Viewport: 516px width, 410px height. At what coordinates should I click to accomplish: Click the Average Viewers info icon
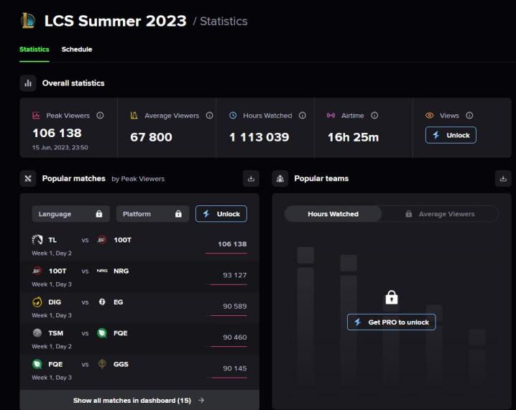point(209,116)
